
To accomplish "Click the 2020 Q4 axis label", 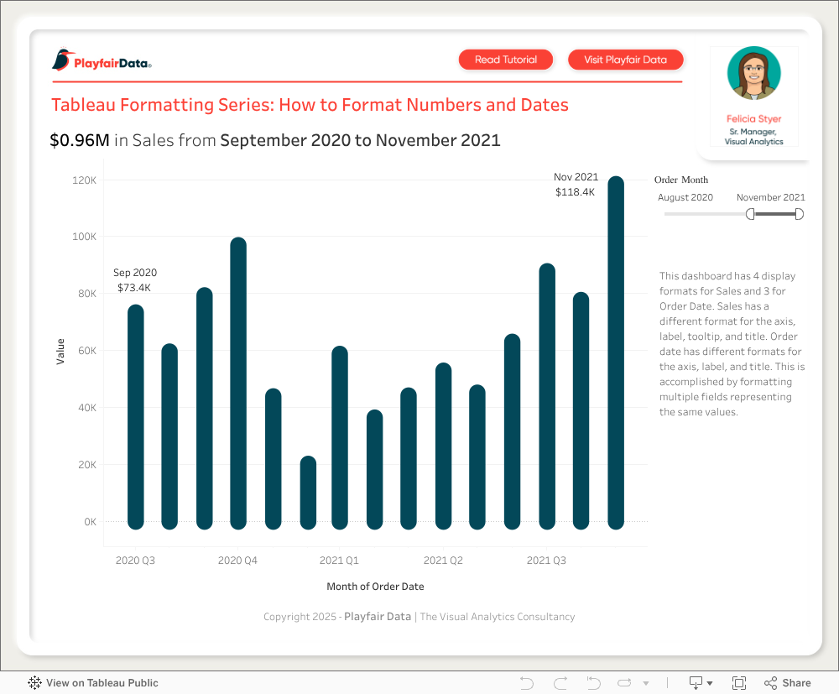I will 237,560.
